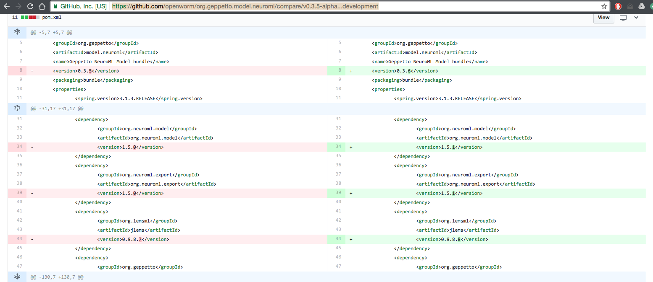The height and width of the screenshot is (282, 653).
Task: Reload the current page
Action: click(x=30, y=6)
